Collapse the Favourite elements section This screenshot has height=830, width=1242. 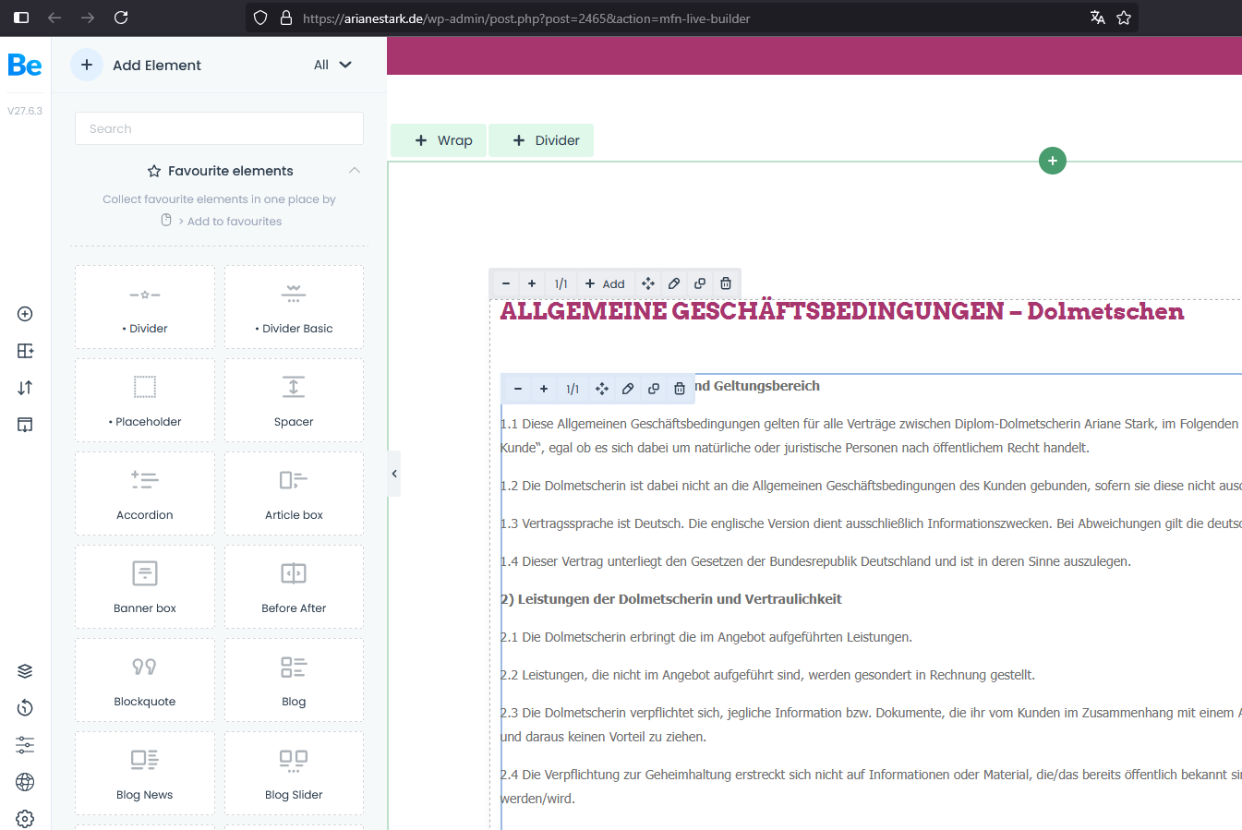click(355, 171)
